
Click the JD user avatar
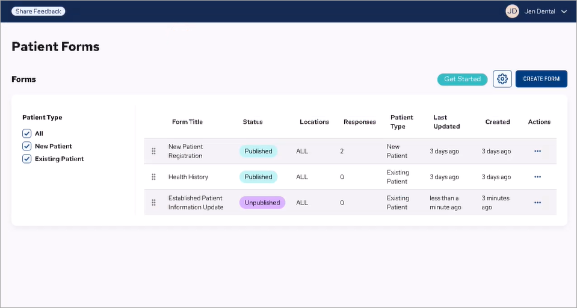(x=512, y=11)
